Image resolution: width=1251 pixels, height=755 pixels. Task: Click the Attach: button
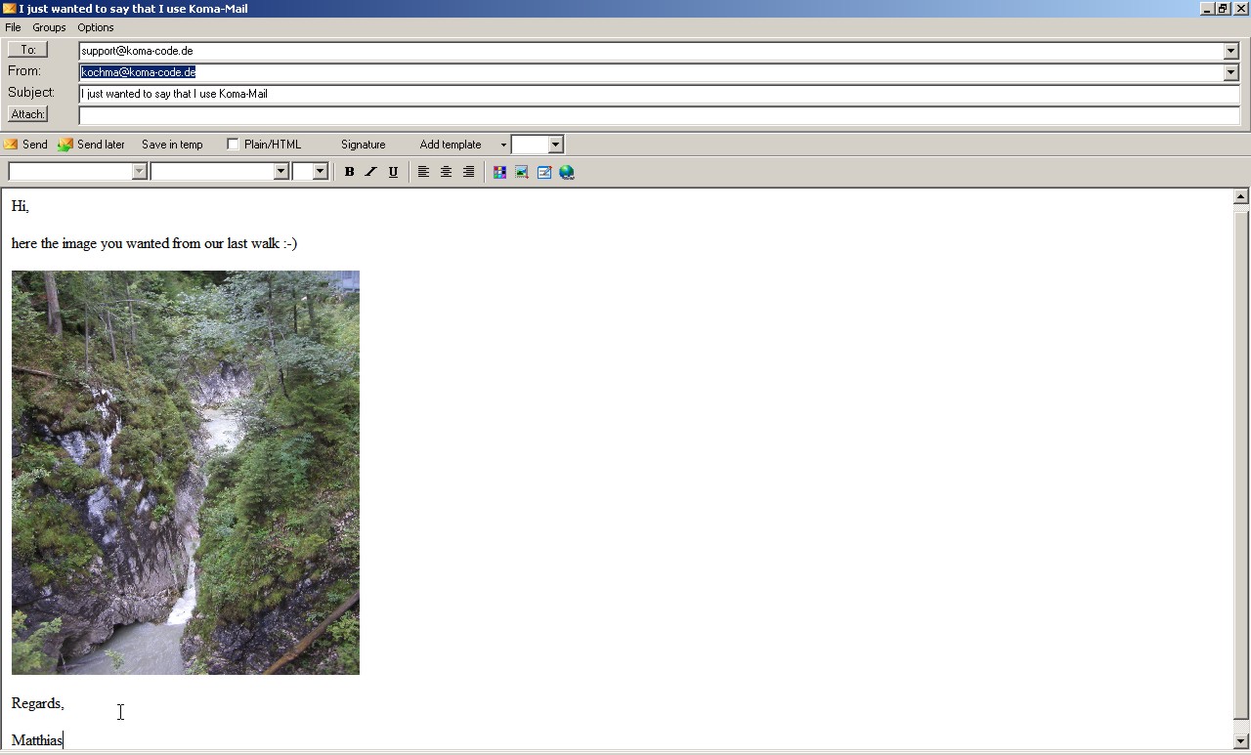coord(27,114)
